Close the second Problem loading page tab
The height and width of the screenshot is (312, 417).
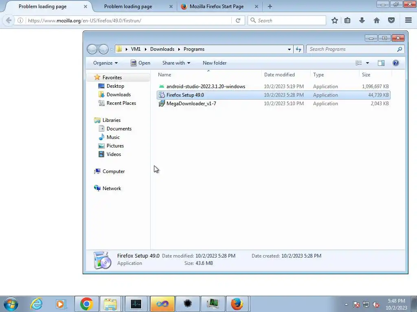coord(171,6)
